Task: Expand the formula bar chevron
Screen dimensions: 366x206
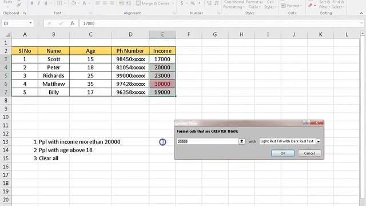Action: coord(361,23)
